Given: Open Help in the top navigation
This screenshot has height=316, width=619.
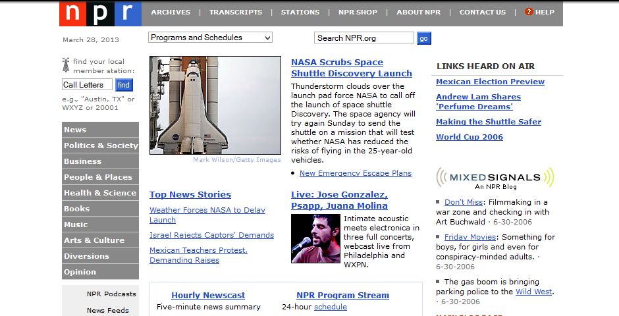Looking at the screenshot, I should (545, 13).
